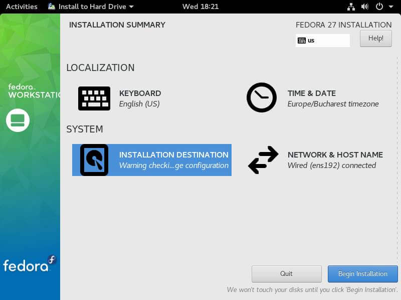Image resolution: width=401 pixels, height=300 pixels.
Task: Open the Wed 18:21 clock menu
Action: point(200,6)
